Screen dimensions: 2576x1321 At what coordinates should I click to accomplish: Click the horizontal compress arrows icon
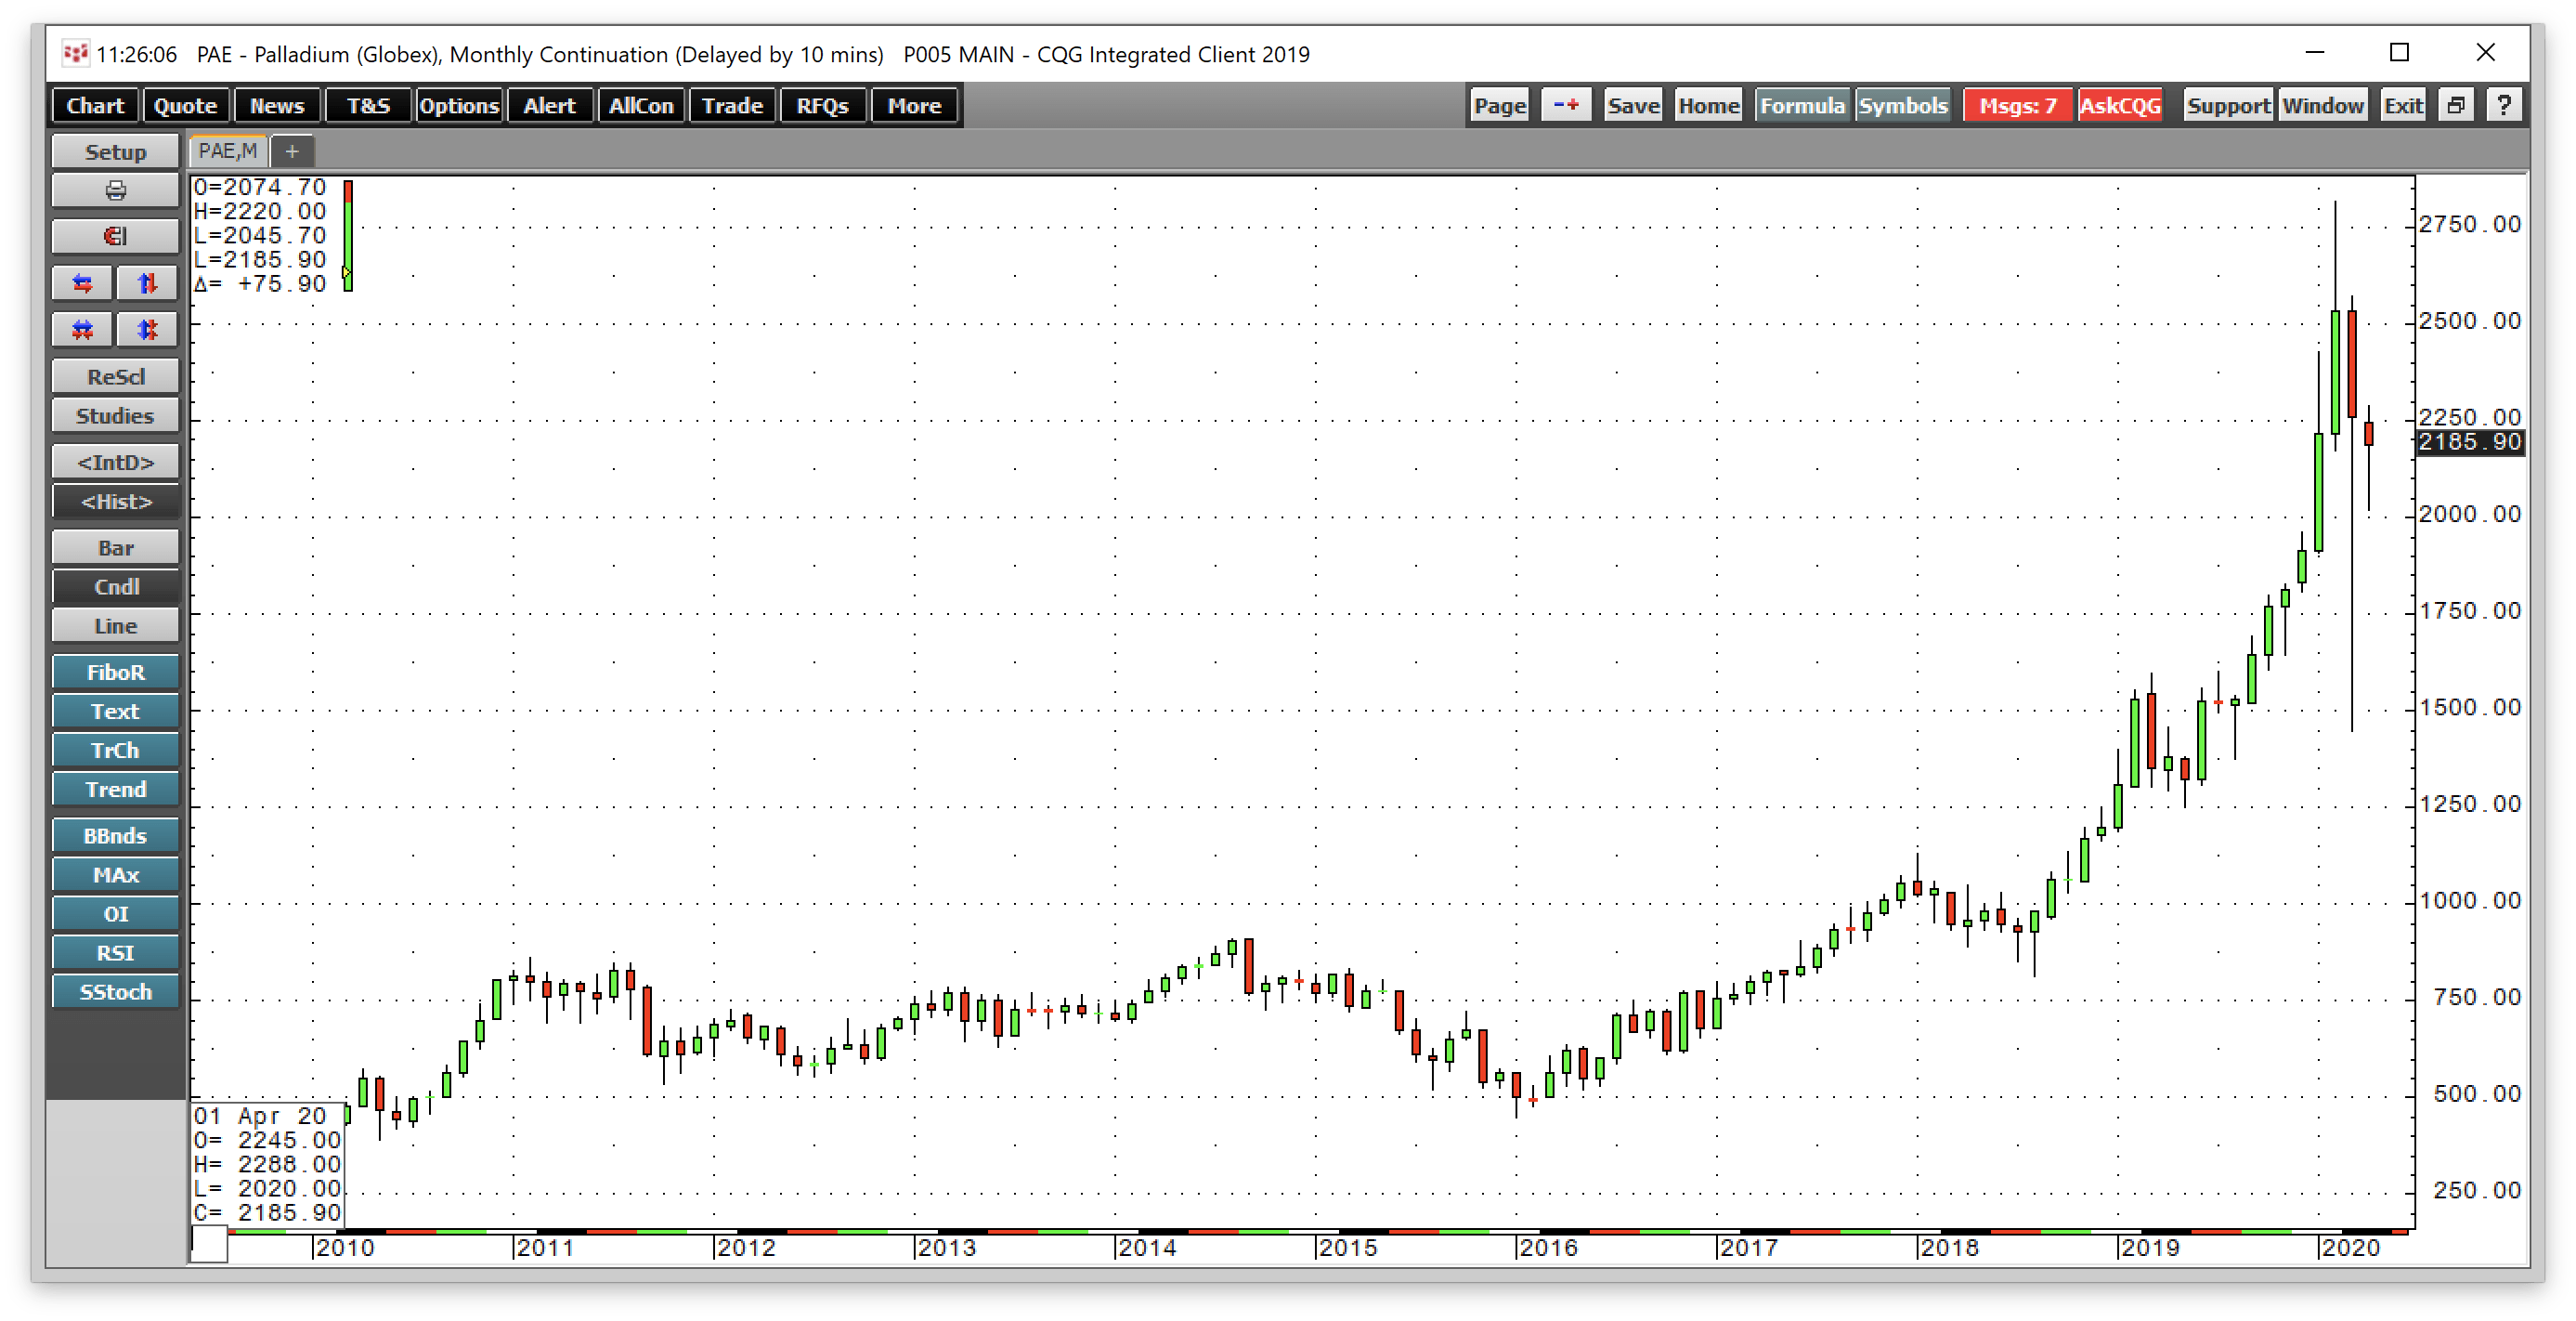coord(83,329)
